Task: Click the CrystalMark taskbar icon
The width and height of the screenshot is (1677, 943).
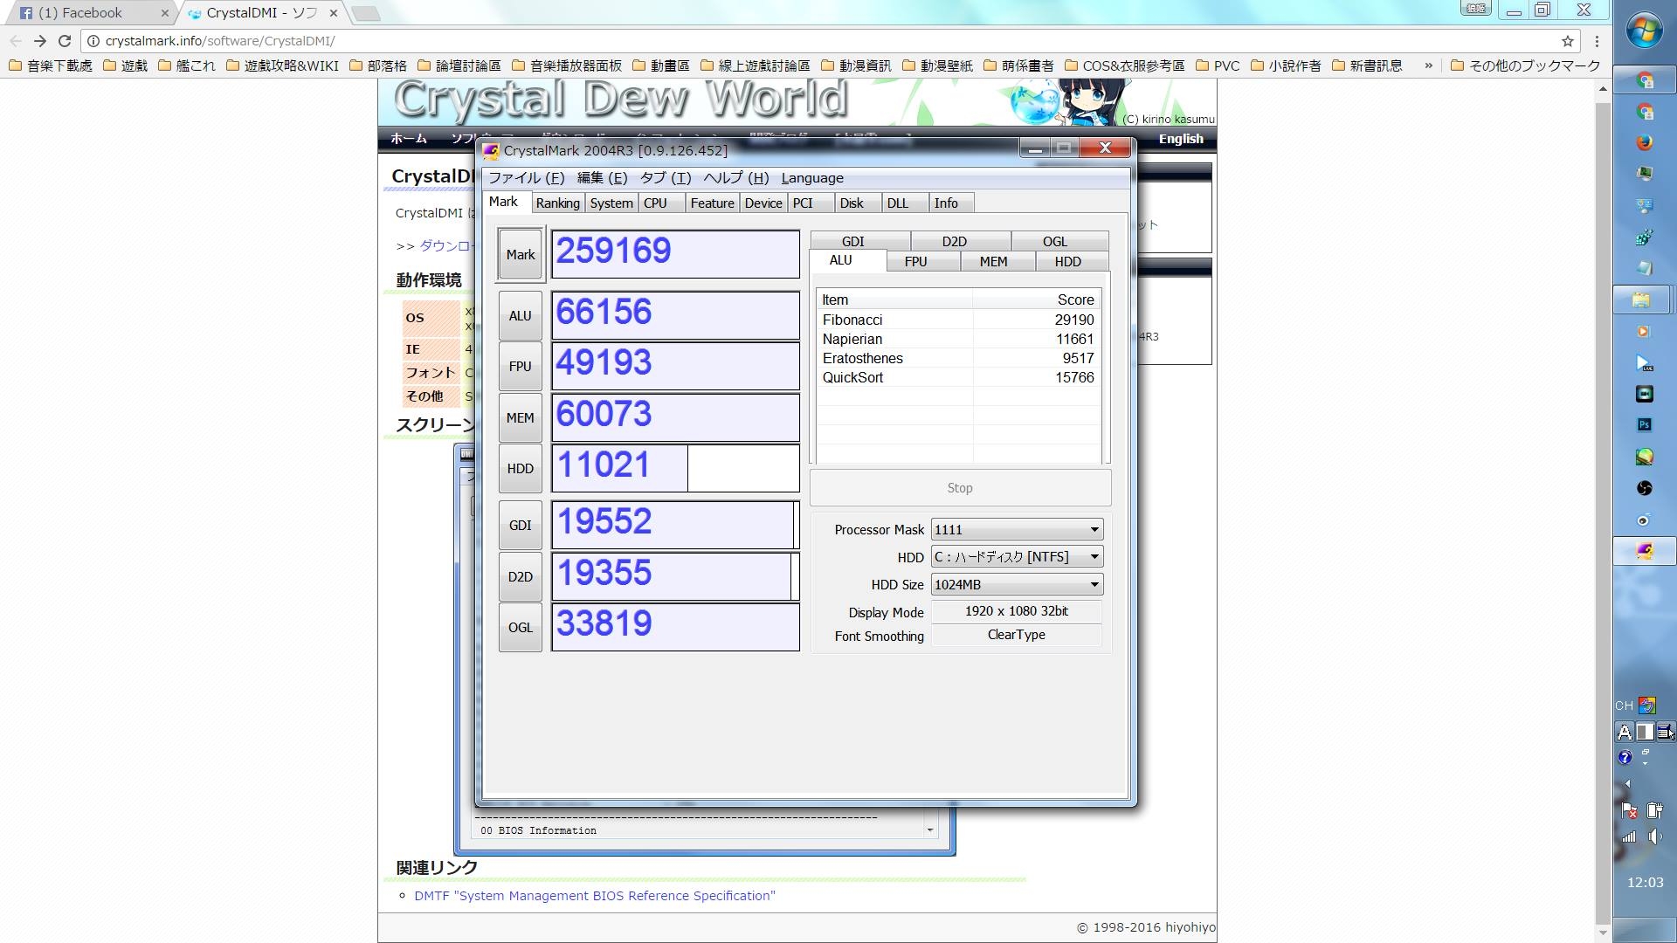Action: [1645, 551]
